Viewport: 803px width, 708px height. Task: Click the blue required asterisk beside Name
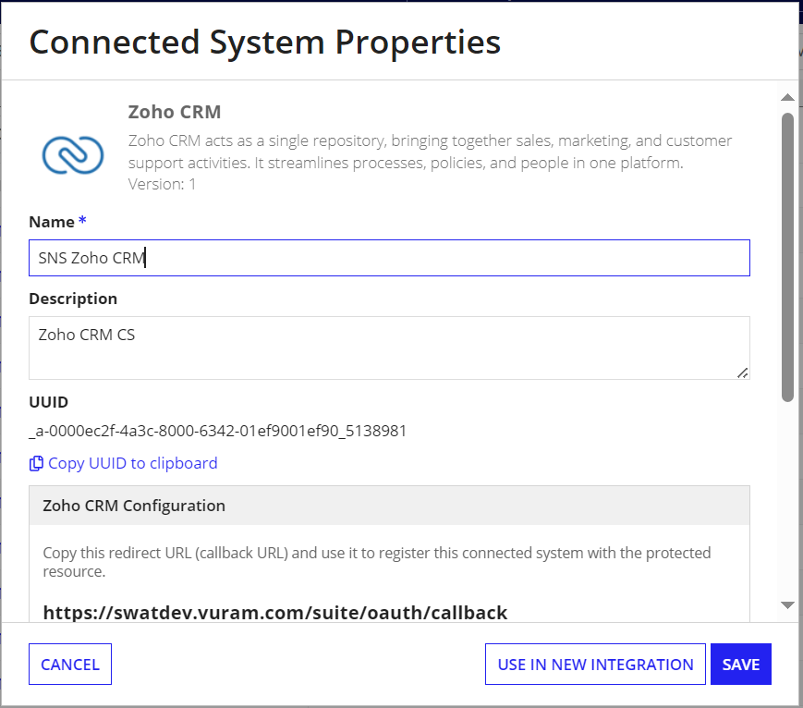[x=82, y=221]
